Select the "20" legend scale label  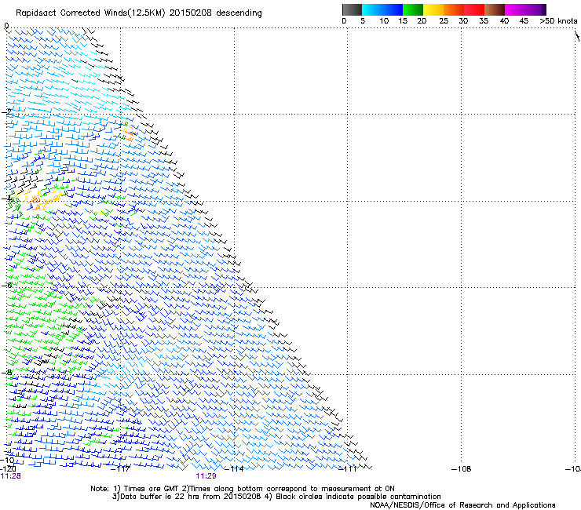click(422, 21)
